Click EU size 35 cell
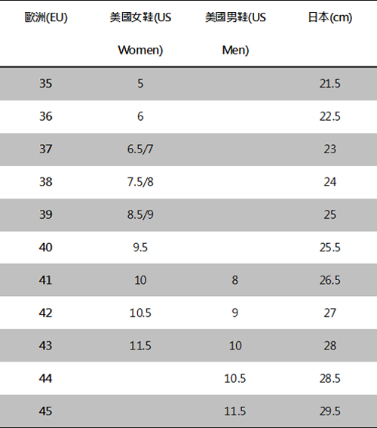 pyautogui.click(x=45, y=84)
